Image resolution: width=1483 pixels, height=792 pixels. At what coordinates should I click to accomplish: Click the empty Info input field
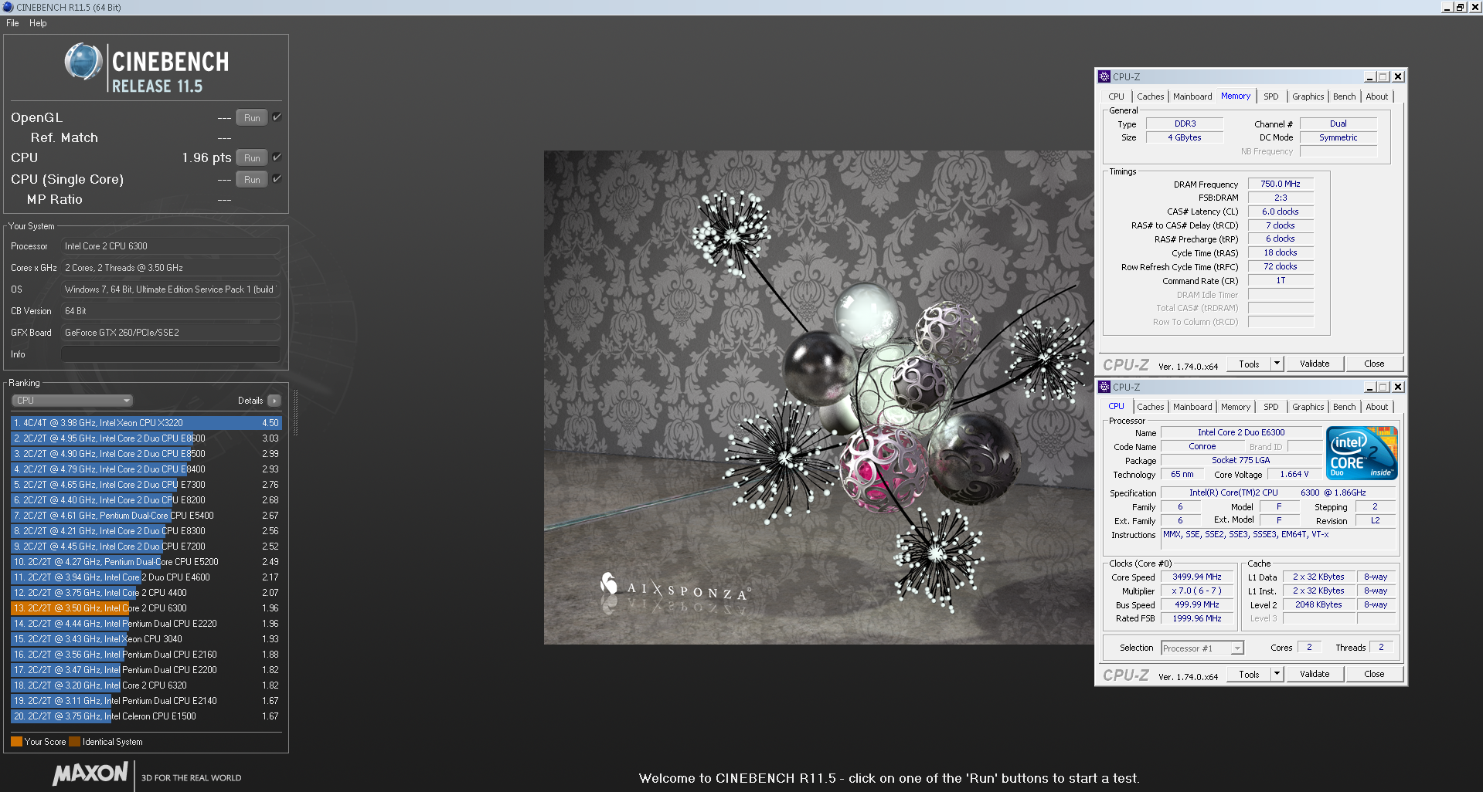(170, 354)
